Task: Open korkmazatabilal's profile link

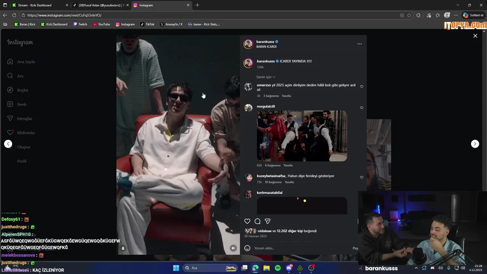Action: click(269, 193)
